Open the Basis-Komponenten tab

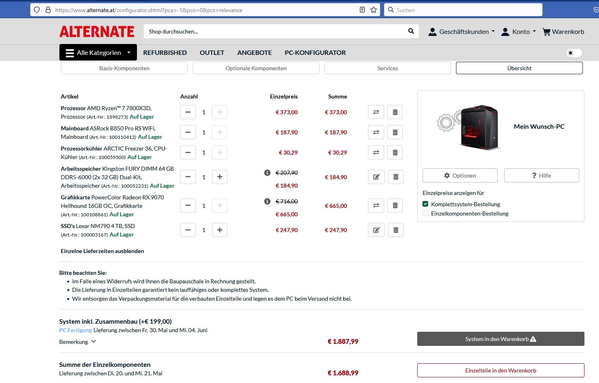point(124,68)
